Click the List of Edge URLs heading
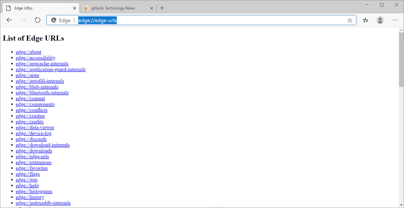This screenshot has height=208, width=404. 33,38
